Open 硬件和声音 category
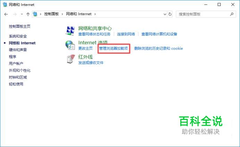 [18, 50]
